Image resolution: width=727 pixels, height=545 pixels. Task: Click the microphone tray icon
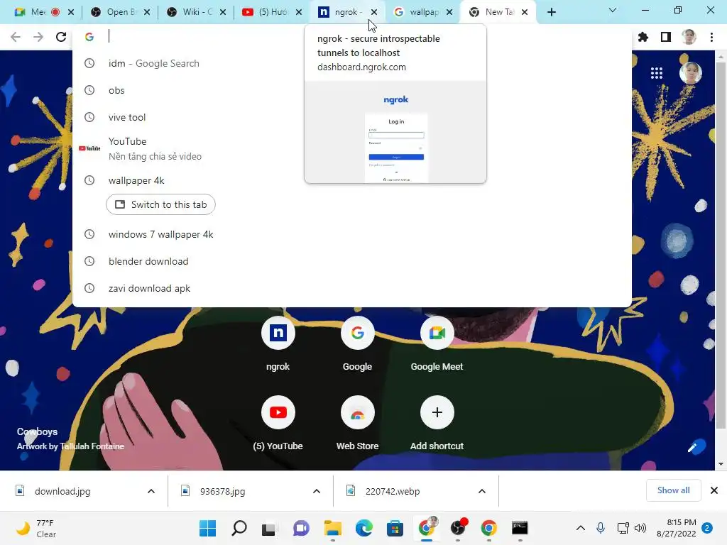tap(601, 528)
